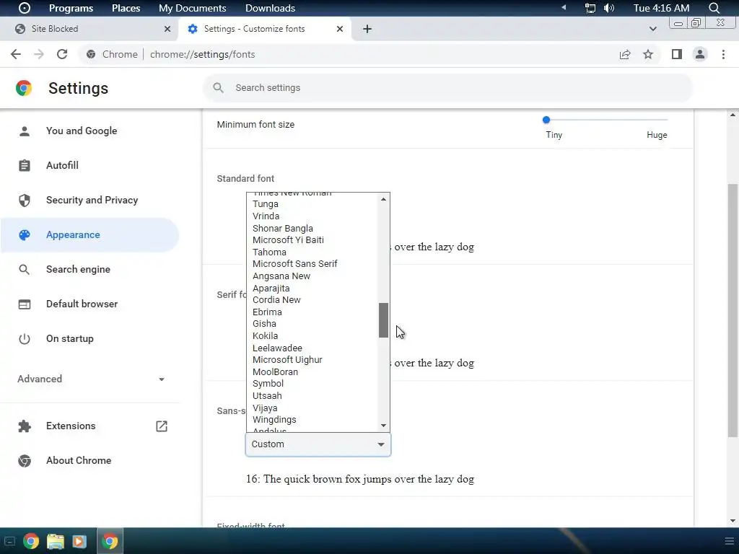Open On startup settings
Viewport: 739px width, 554px height.
(x=89, y=339)
